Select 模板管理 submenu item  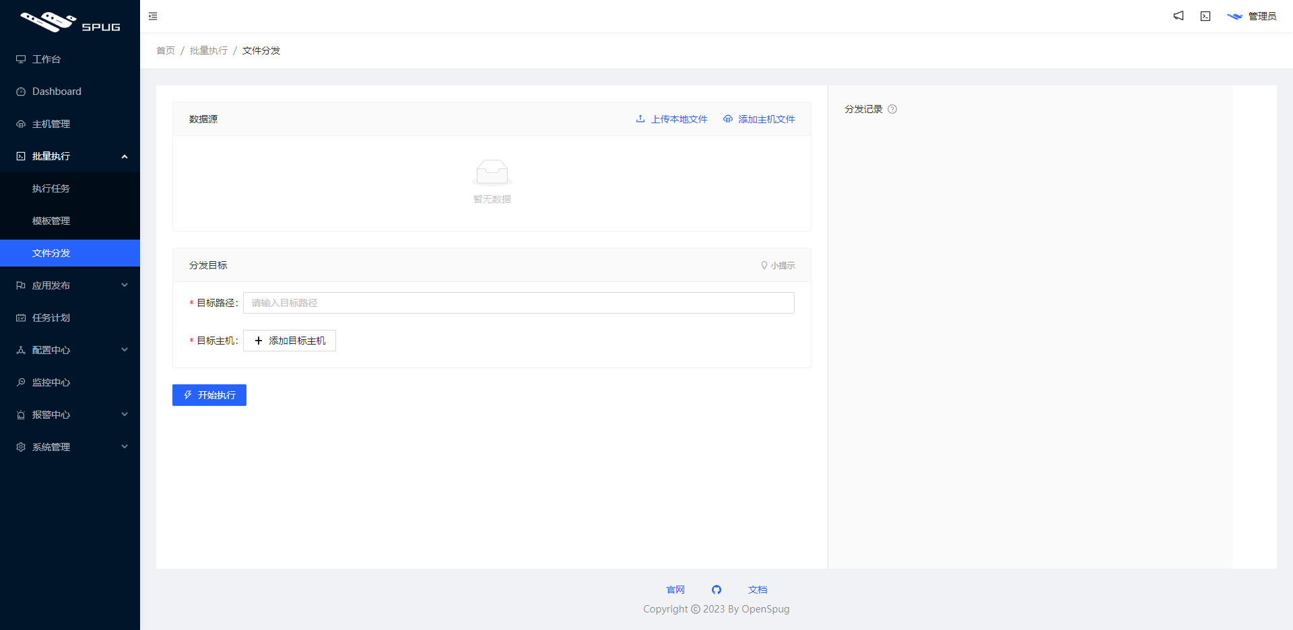70,221
